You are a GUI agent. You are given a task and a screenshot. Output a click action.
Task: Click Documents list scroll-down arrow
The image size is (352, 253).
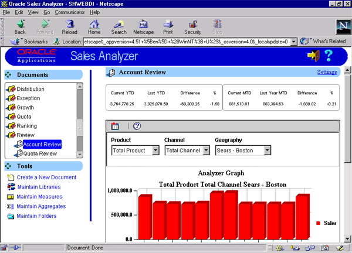tap(80, 155)
